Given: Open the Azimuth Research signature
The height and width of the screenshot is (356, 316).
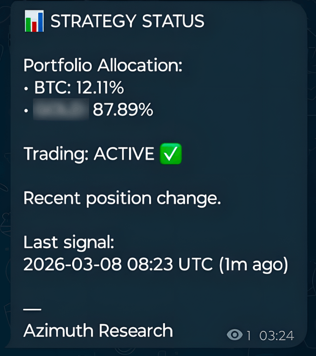Looking at the screenshot, I should click(98, 331).
